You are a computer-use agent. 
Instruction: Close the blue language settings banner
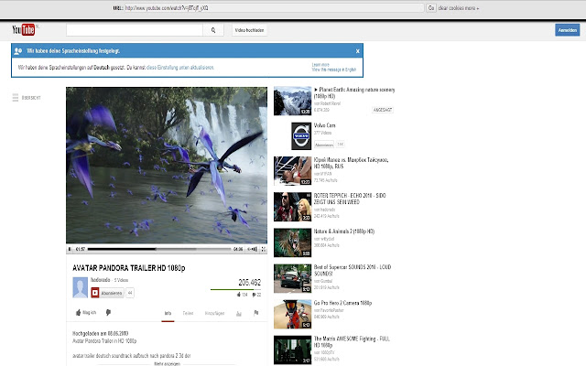[x=358, y=51]
